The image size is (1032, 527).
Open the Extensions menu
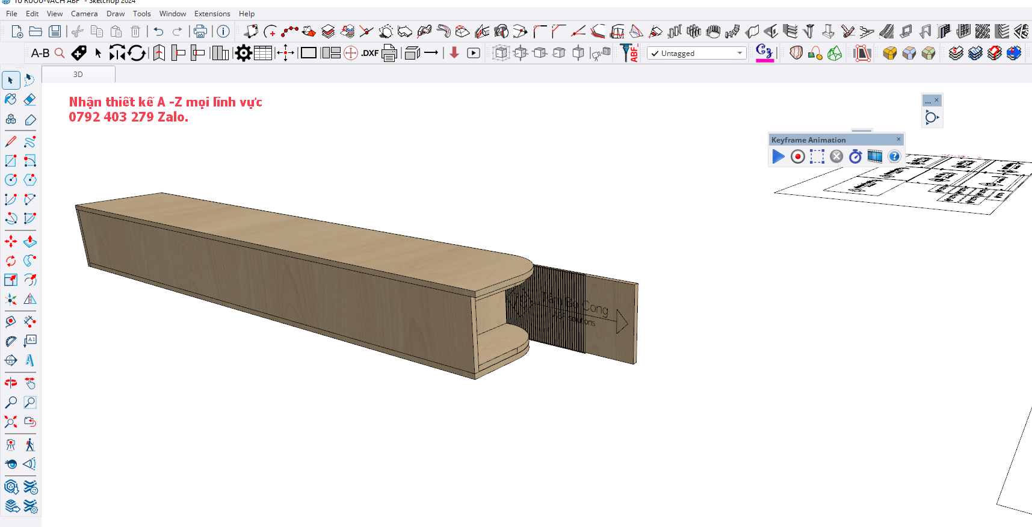point(212,14)
